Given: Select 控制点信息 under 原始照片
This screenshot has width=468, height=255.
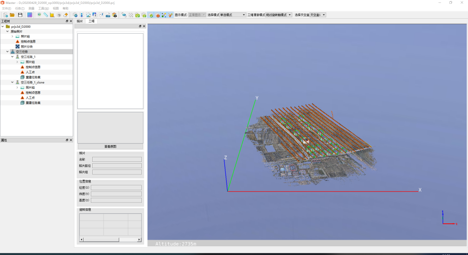Looking at the screenshot, I should click(x=28, y=41).
